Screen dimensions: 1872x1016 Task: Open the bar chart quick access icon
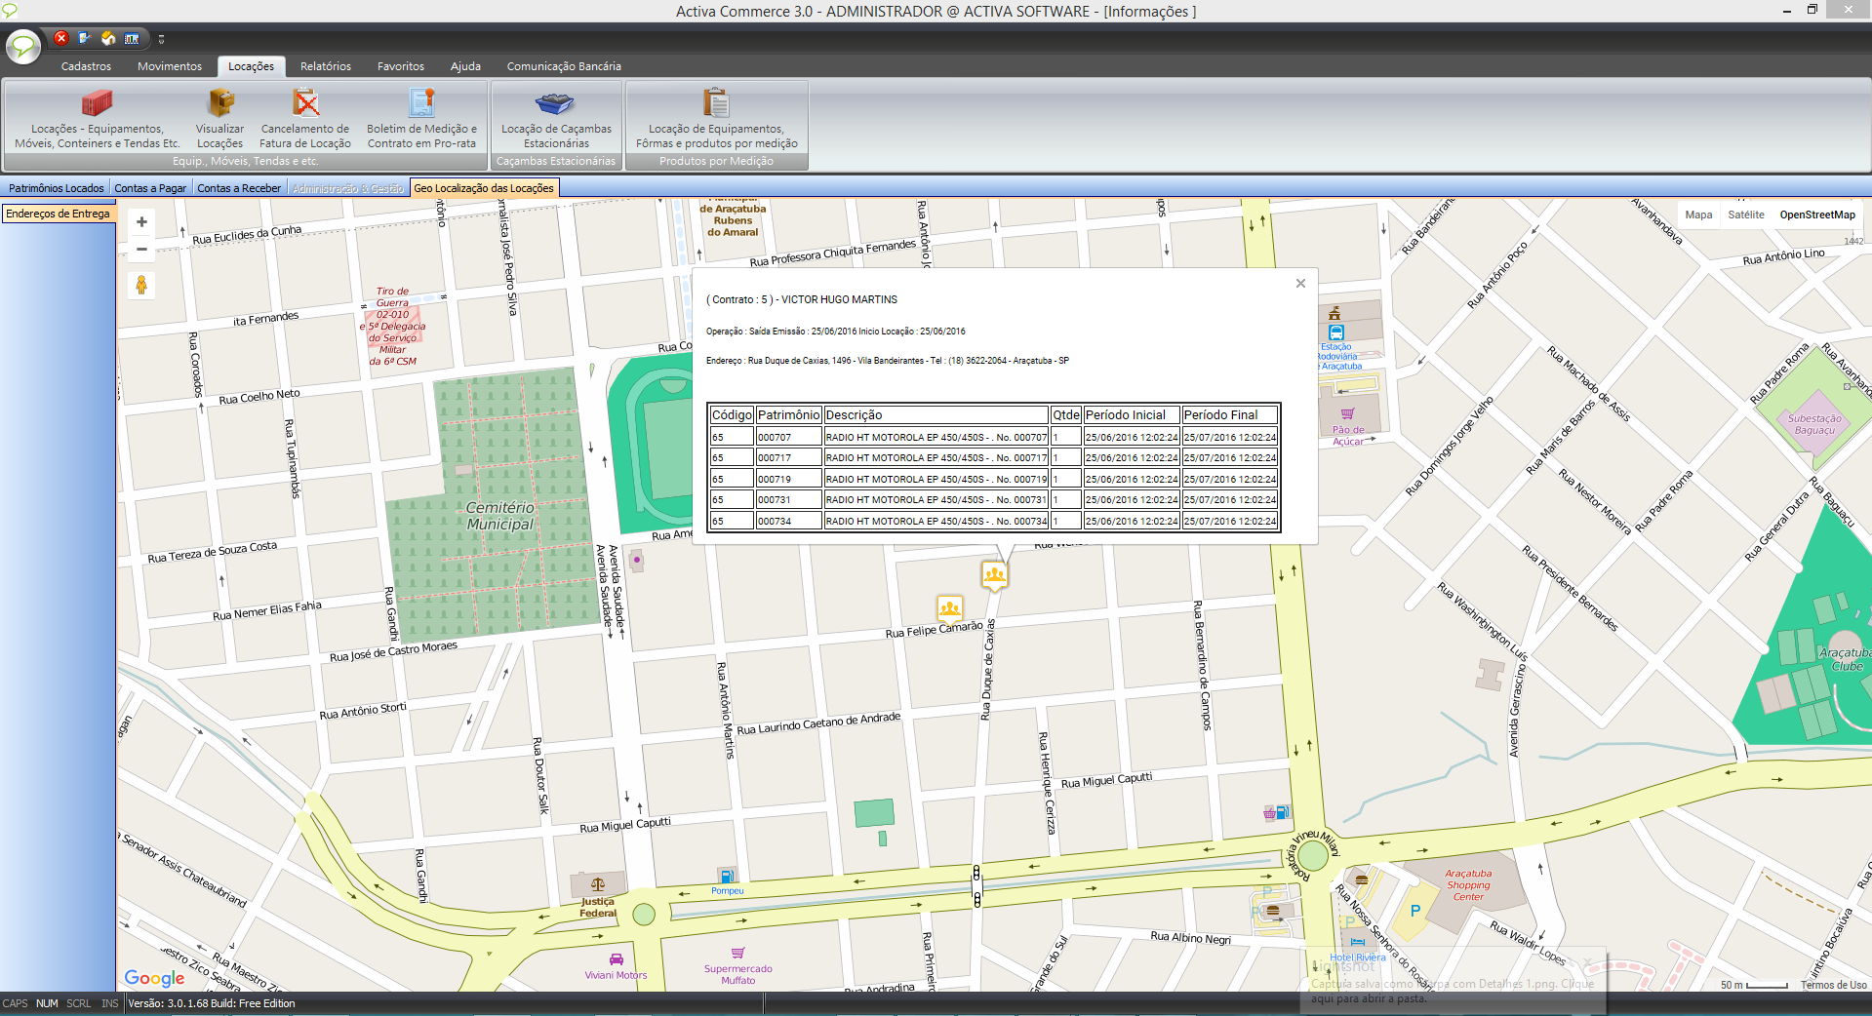pos(132,38)
